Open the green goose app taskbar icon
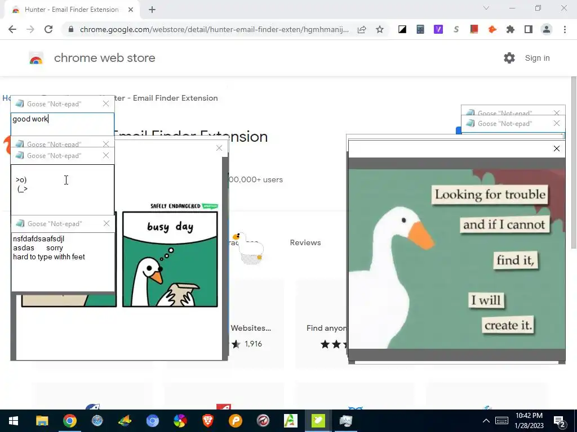Viewport: 577px width, 432px height. click(318, 421)
